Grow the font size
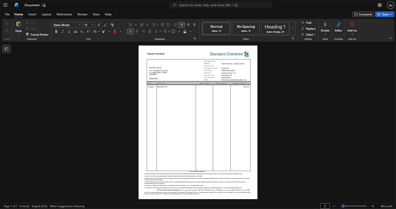The height and width of the screenshot is (209, 396). coord(99,25)
